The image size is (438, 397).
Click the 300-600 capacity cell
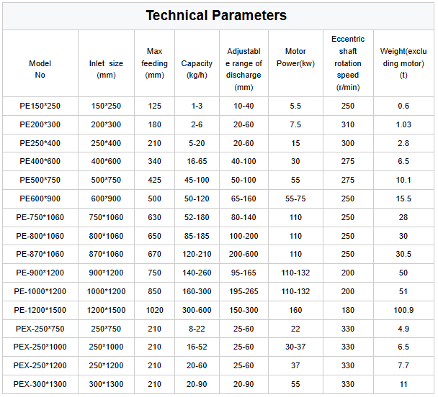tap(197, 310)
